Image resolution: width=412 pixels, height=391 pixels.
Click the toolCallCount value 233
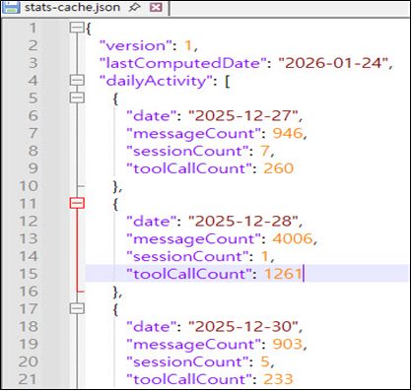[278, 379]
